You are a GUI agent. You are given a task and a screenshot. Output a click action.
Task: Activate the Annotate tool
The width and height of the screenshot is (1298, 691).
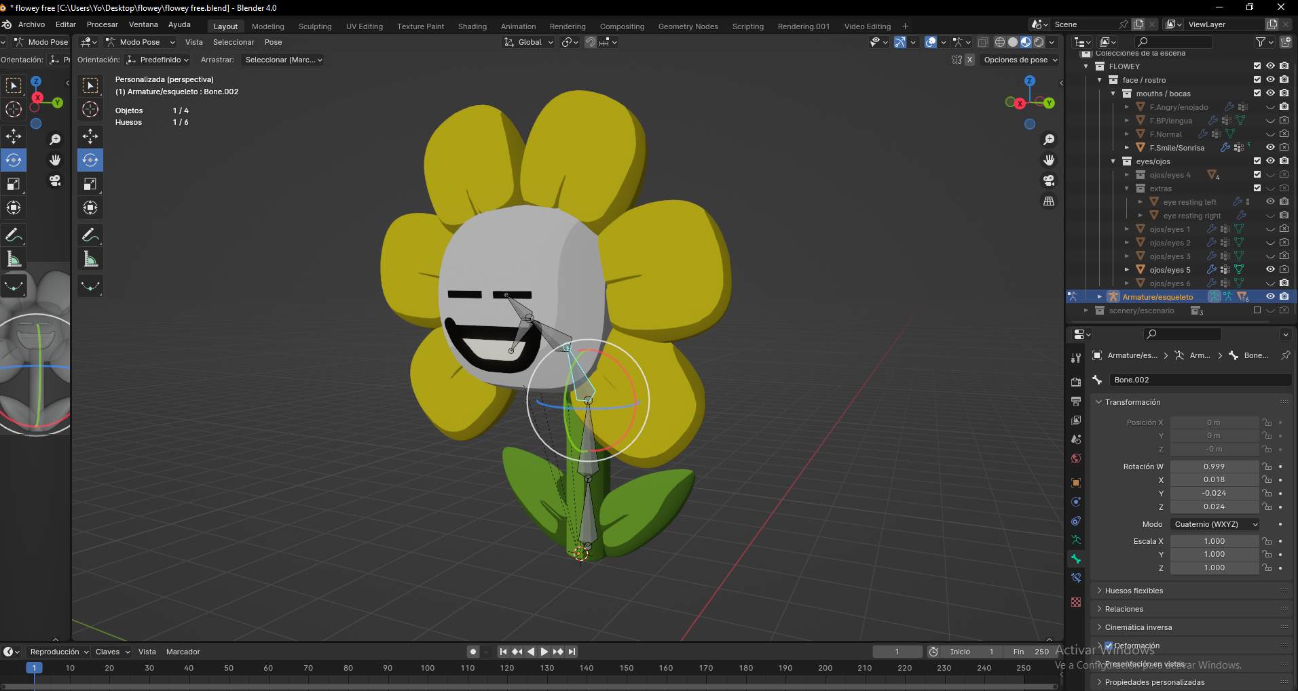[14, 235]
